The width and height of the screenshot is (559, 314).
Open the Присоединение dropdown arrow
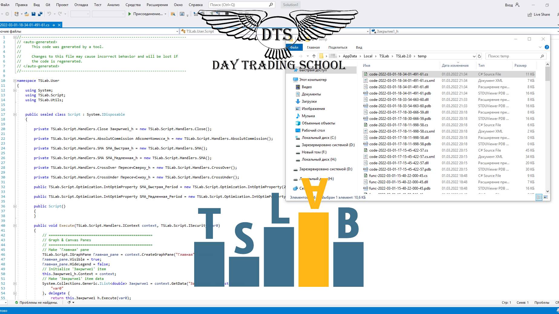click(x=165, y=14)
